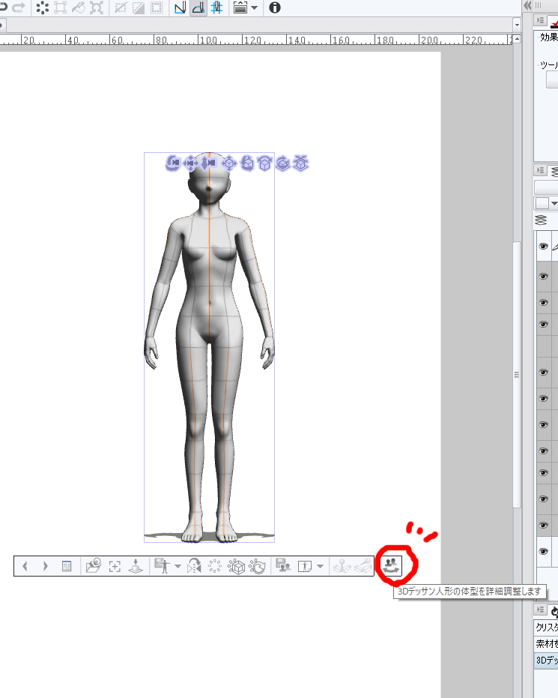
Task: Select the '素材を' item in the material tree
Action: 546,644
